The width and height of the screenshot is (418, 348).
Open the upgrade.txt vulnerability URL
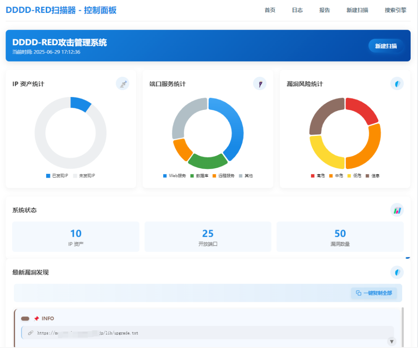[x=88, y=333]
